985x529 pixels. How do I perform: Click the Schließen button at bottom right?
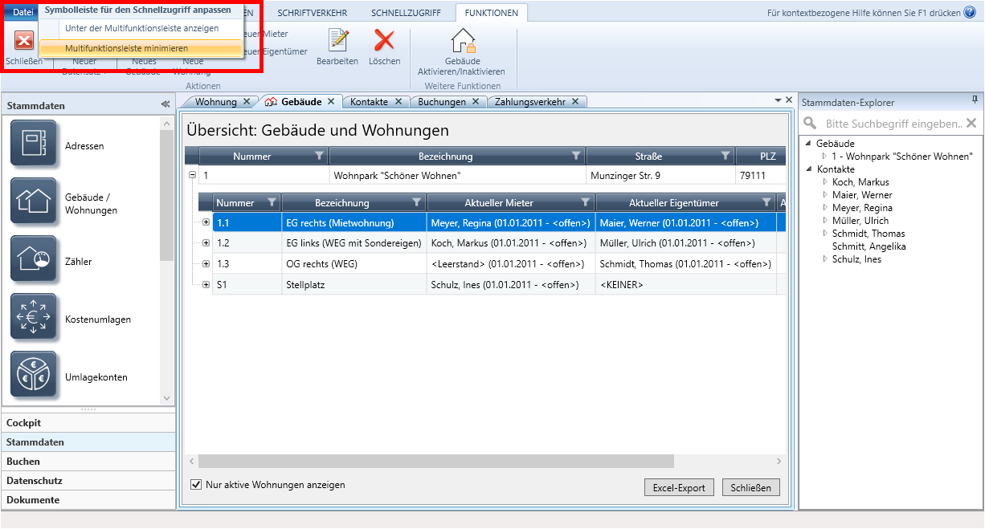click(x=750, y=487)
